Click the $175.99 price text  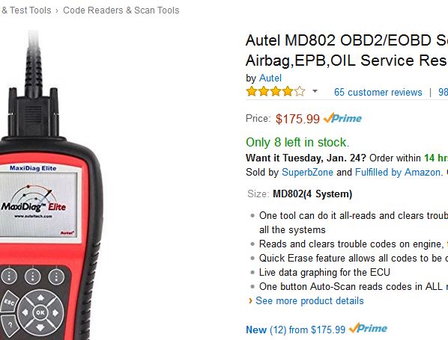tap(297, 119)
